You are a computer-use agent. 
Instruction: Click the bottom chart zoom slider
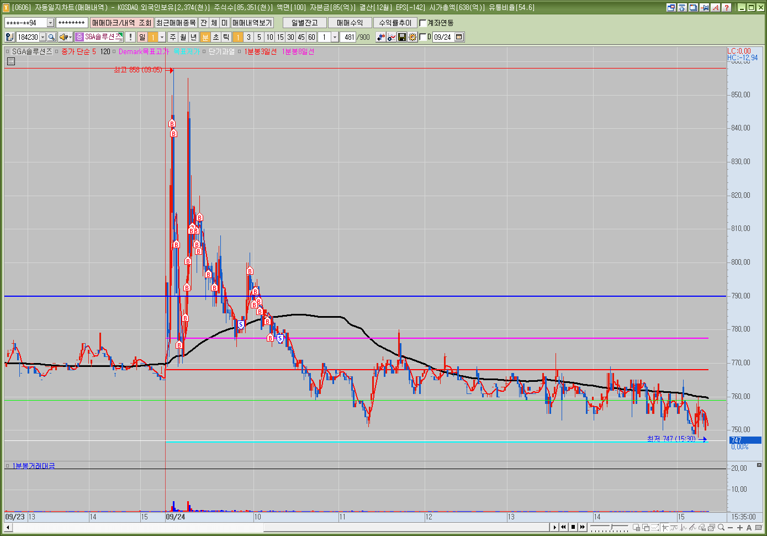point(609,528)
